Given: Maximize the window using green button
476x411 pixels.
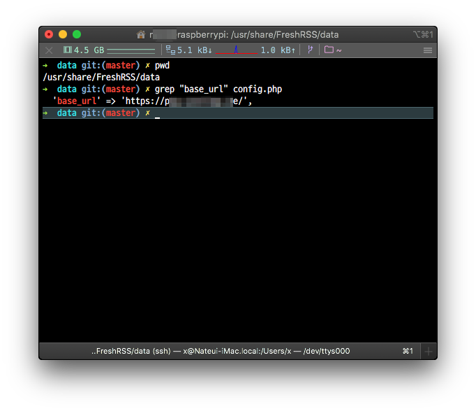Looking at the screenshot, I should [x=77, y=34].
